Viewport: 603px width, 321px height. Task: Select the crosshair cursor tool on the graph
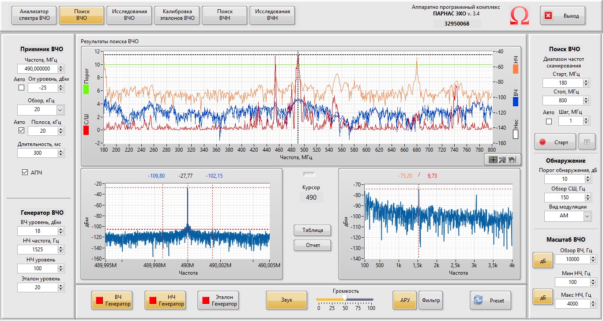coord(493,160)
